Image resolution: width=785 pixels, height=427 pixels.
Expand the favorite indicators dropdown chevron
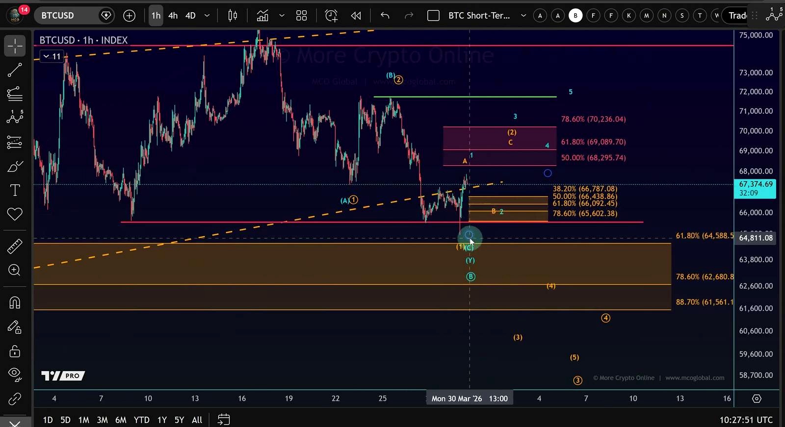(x=282, y=16)
